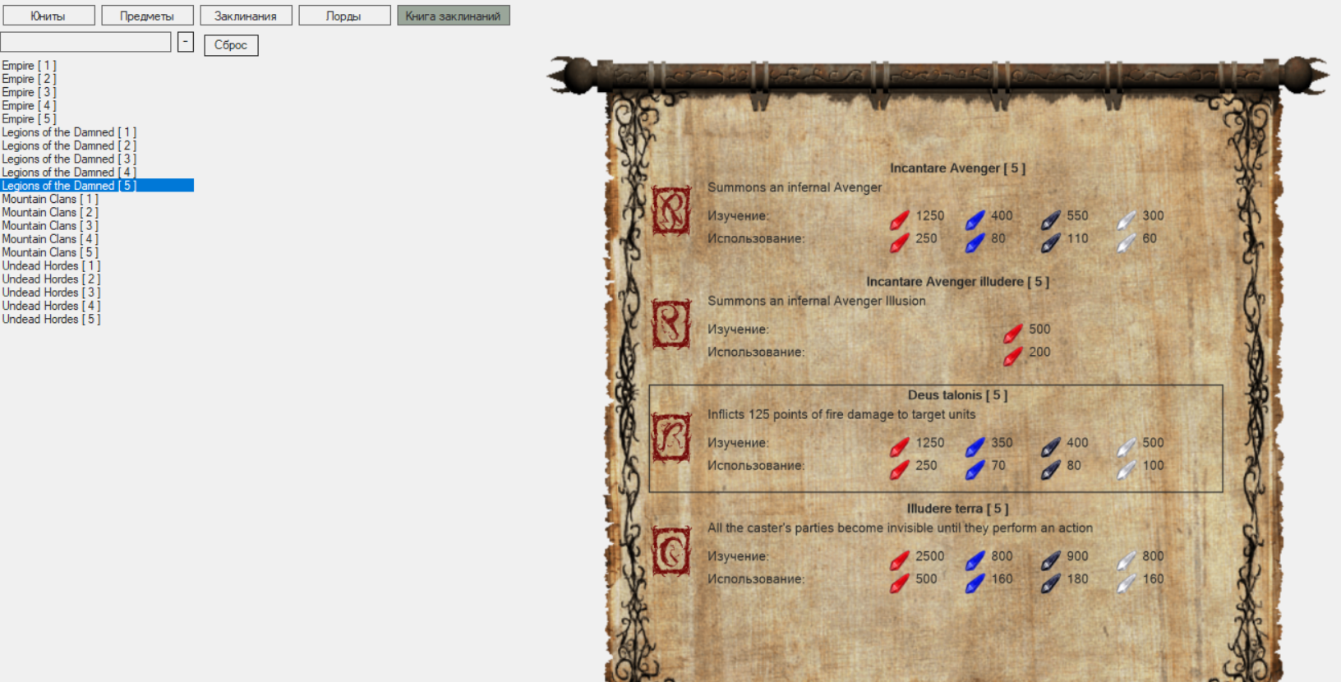Image resolution: width=1341 pixels, height=682 pixels.
Task: Click description Inflicts 125 points of fire damage
Action: click(x=841, y=415)
